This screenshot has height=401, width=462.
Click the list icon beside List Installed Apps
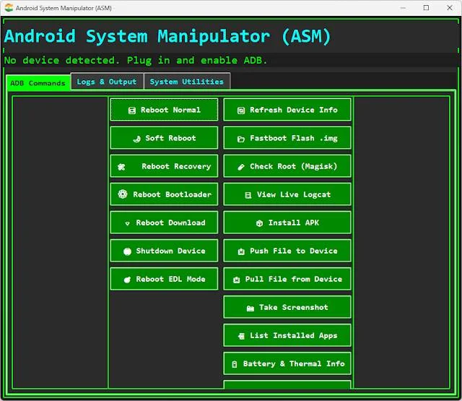tap(241, 336)
